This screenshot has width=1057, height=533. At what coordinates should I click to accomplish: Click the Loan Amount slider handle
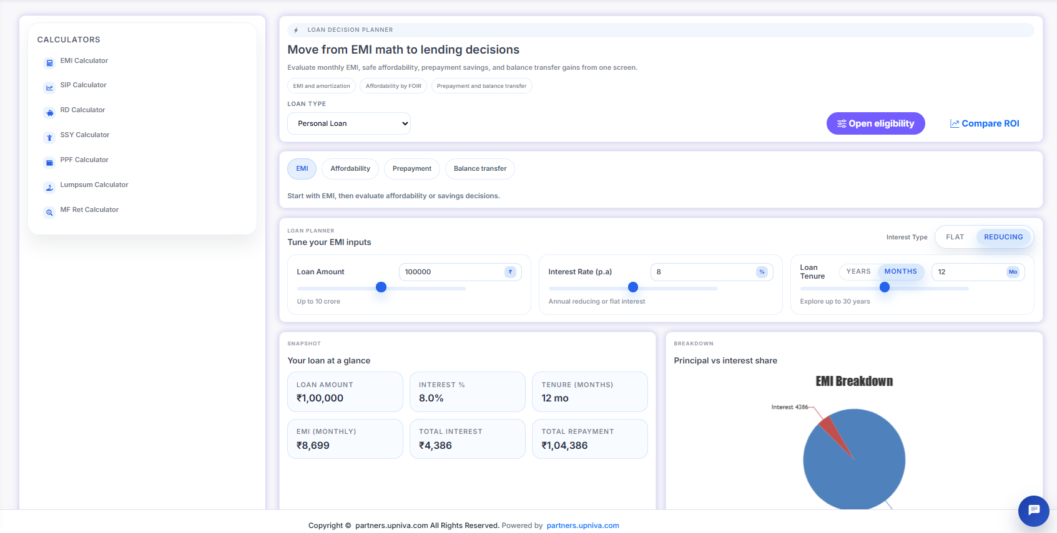[381, 287]
